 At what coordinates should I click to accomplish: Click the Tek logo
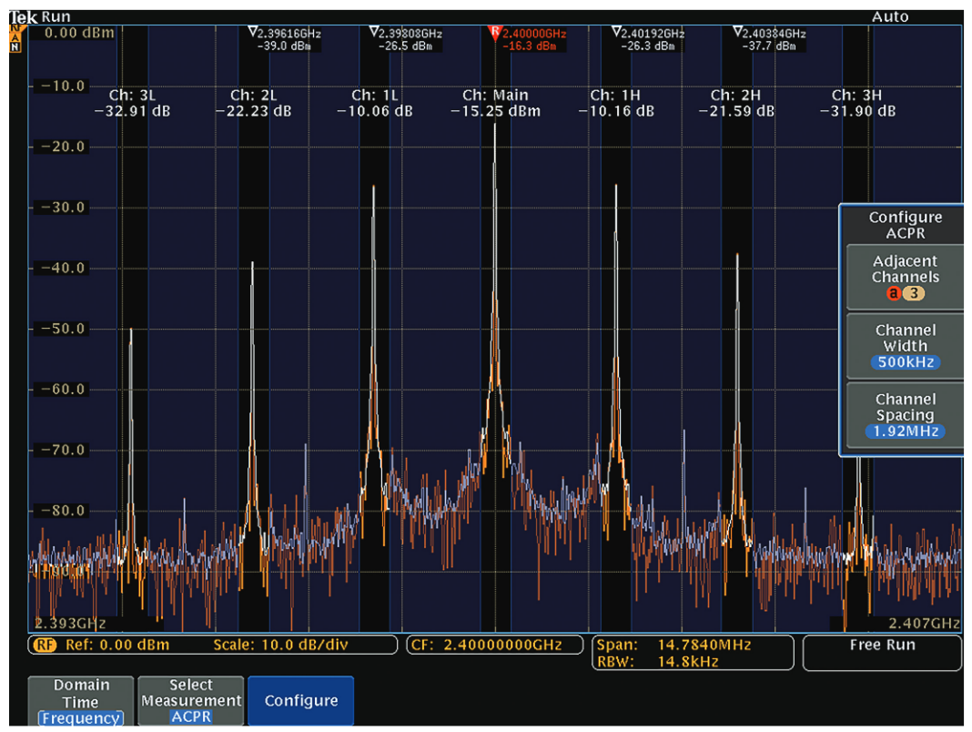coord(25,16)
